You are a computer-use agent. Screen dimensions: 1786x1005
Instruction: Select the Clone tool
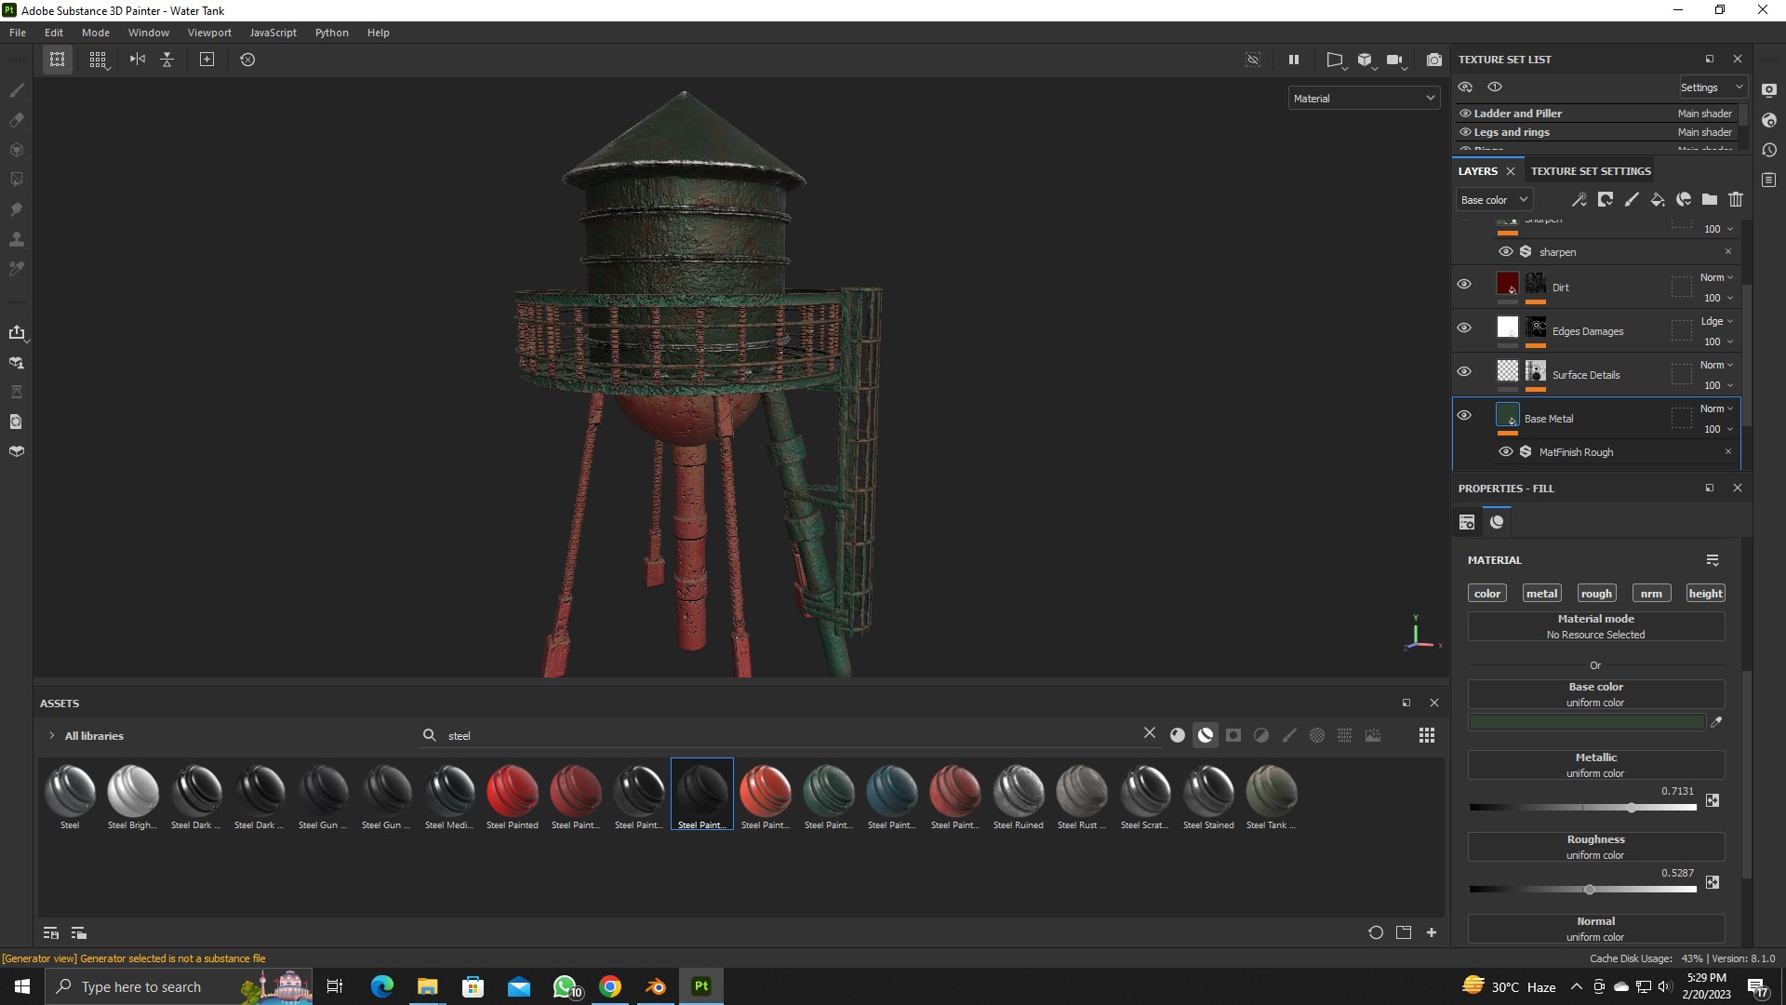pos(16,238)
